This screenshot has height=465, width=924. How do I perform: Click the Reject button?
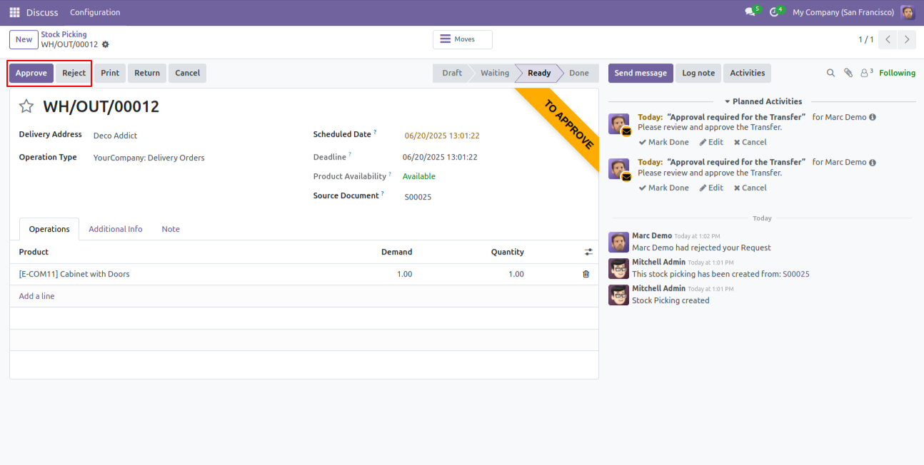click(x=74, y=73)
